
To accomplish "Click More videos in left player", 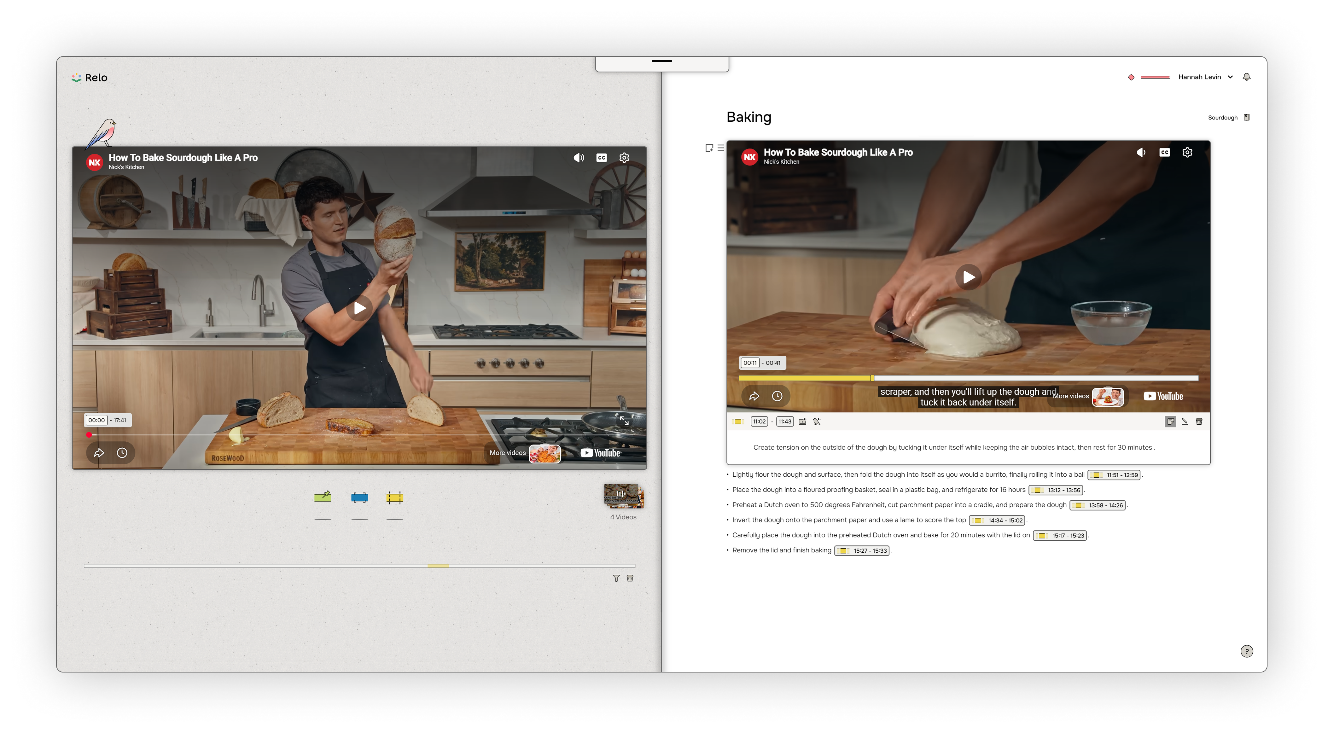I will point(525,453).
